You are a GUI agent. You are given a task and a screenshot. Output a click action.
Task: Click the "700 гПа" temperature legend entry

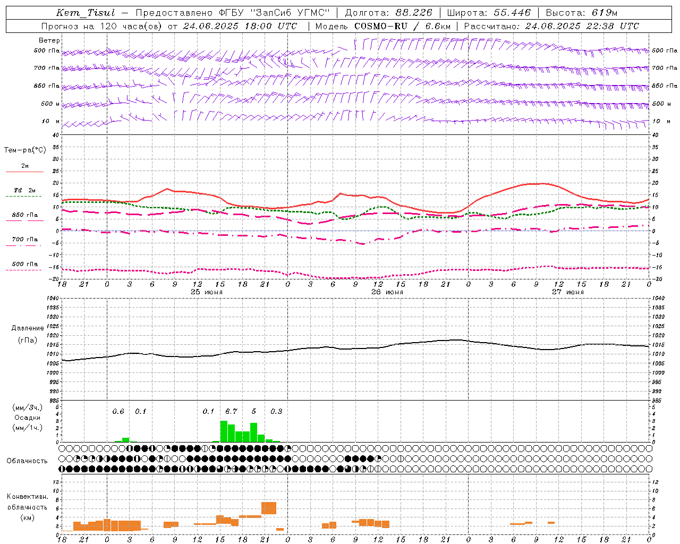25,239
